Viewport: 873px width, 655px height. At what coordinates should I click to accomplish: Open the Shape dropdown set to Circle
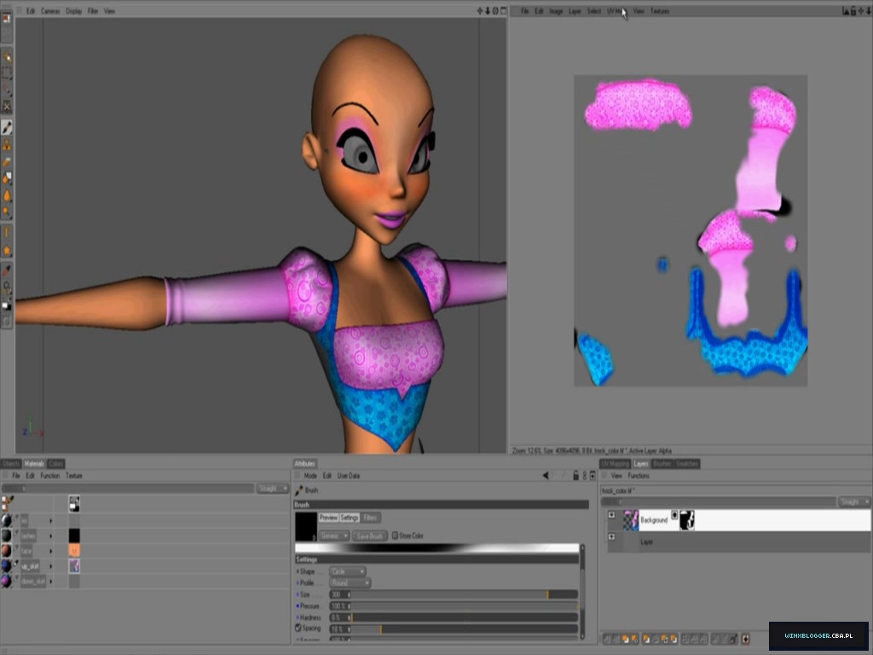pyautogui.click(x=348, y=571)
